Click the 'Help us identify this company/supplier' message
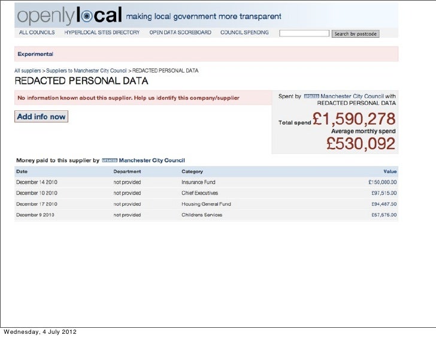 click(x=187, y=98)
